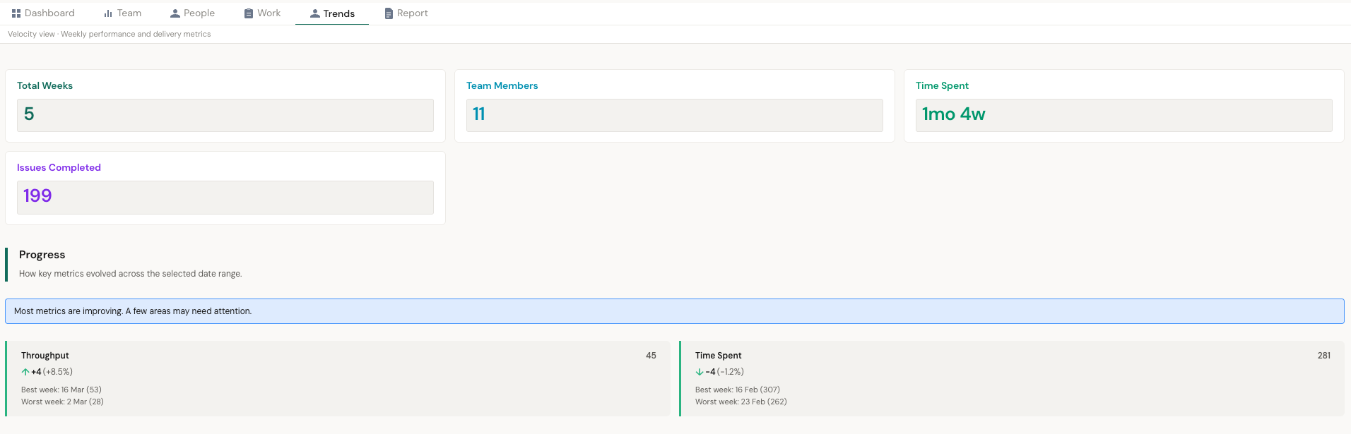
Task: Click 'Best week: 16 Feb (307)'
Action: pos(738,390)
